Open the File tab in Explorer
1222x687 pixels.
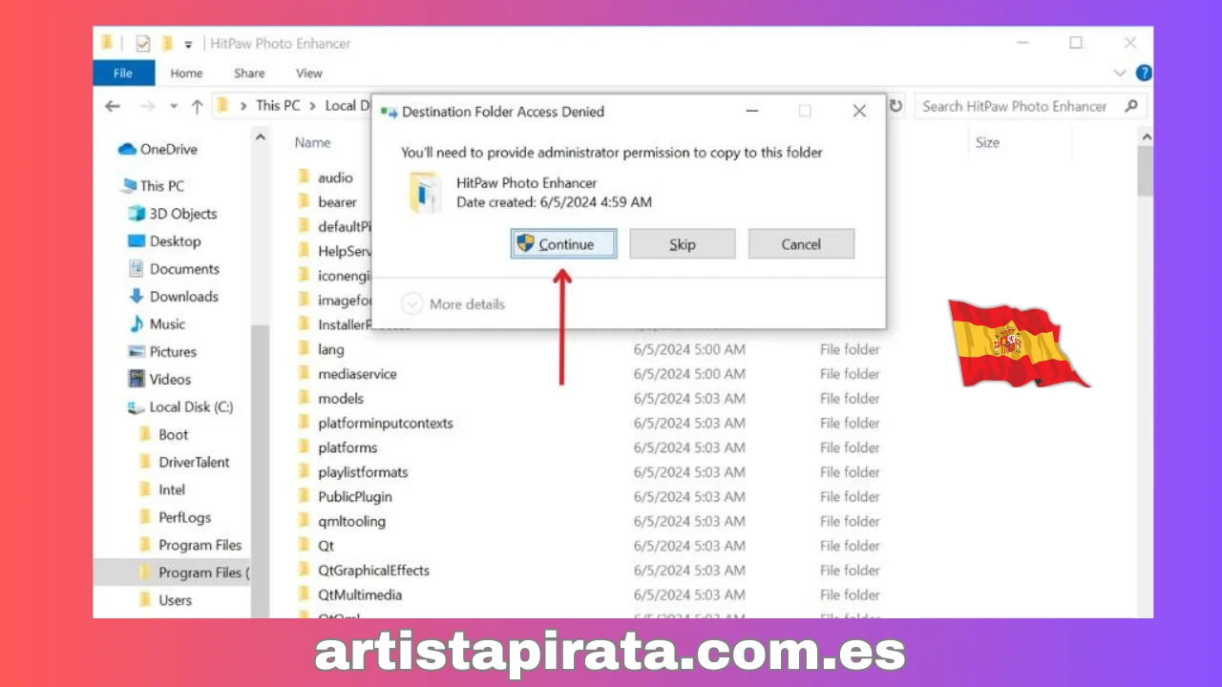click(123, 73)
